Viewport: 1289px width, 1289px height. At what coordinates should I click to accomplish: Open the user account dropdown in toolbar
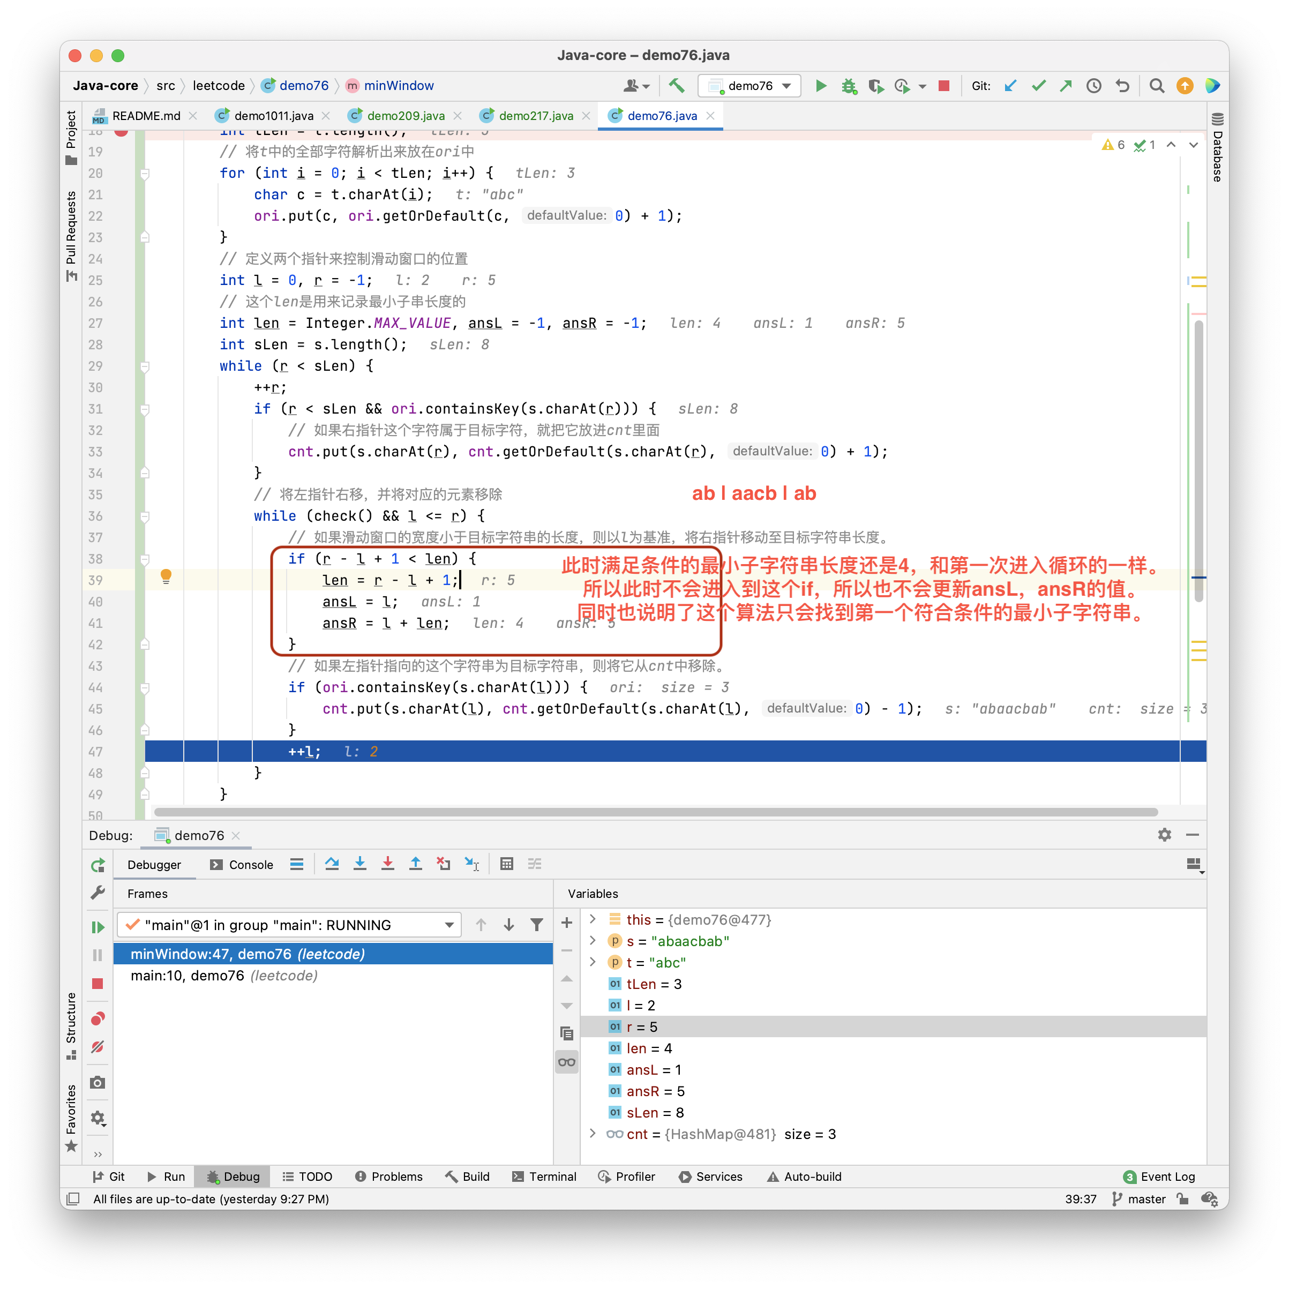(x=636, y=85)
